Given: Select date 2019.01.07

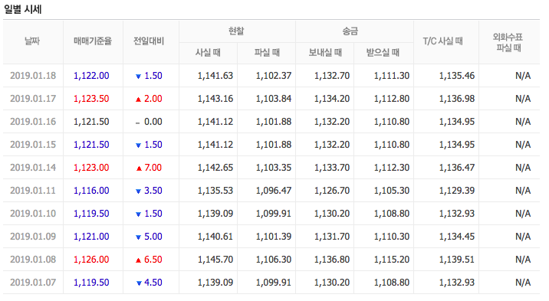Looking at the screenshot, I should [x=33, y=282].
